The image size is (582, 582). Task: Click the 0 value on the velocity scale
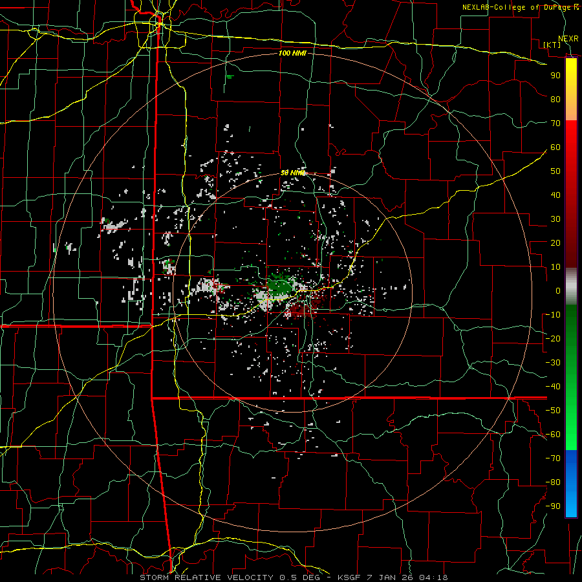tap(558, 291)
